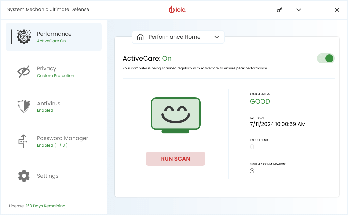Click the AntiVirus shield icon
This screenshot has height=215, width=348.
click(24, 107)
